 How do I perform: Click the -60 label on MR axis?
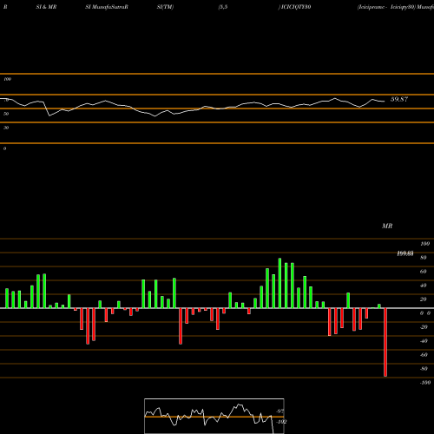tap(424, 355)
